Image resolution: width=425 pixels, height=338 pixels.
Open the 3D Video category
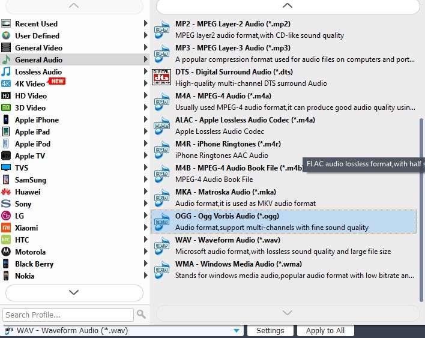click(74, 107)
